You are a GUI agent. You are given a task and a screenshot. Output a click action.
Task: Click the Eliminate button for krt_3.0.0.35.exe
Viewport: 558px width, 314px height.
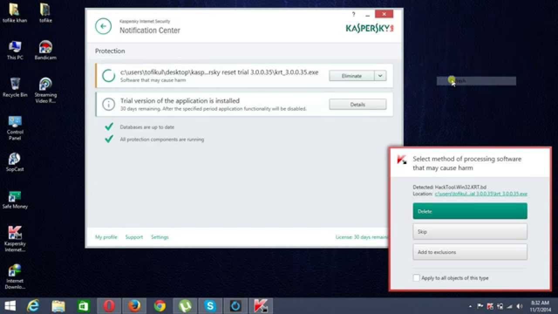351,76
